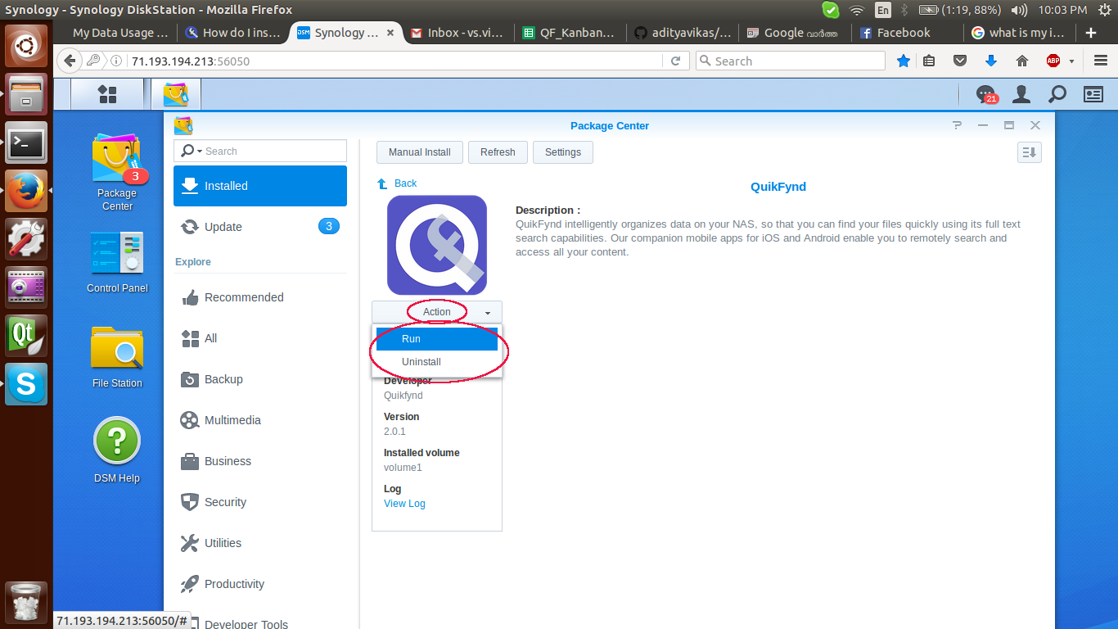The height and width of the screenshot is (629, 1118).
Task: Click the Refresh button
Action: point(498,152)
